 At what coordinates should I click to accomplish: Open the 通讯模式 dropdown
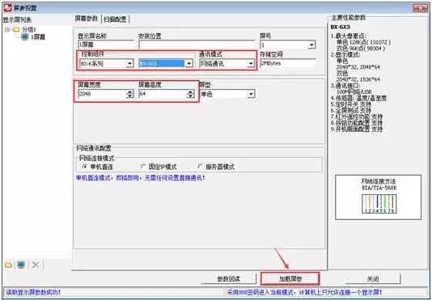(251, 64)
